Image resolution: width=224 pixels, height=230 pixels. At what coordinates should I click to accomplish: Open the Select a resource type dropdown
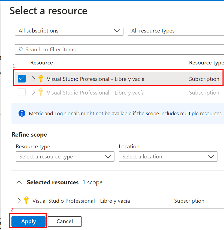click(65, 157)
